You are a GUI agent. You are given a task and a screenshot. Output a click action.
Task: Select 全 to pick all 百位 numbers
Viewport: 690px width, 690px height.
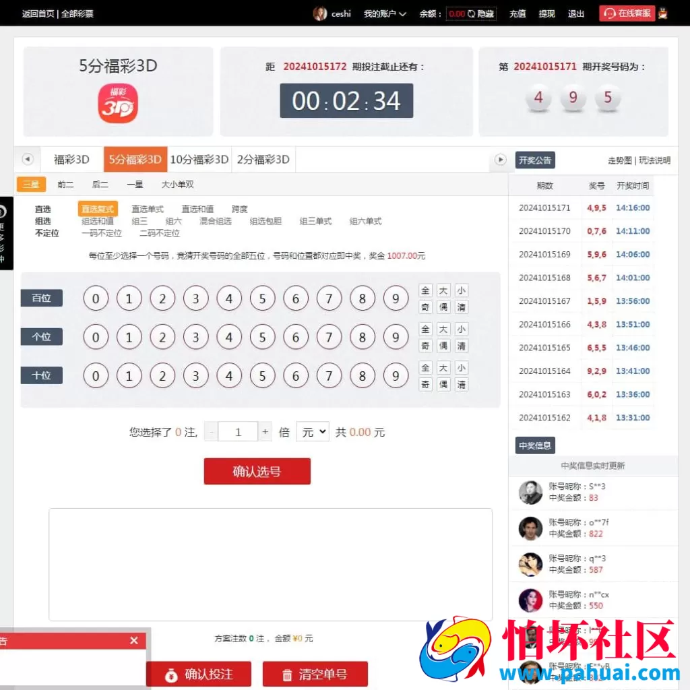[425, 290]
